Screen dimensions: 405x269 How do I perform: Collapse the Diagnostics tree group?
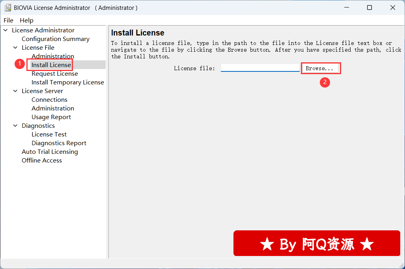[15, 126]
